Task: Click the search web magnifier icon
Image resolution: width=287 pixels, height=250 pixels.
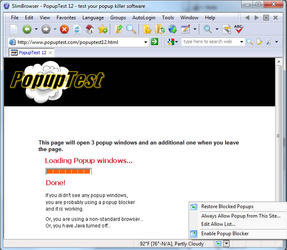Action: [x=250, y=42]
